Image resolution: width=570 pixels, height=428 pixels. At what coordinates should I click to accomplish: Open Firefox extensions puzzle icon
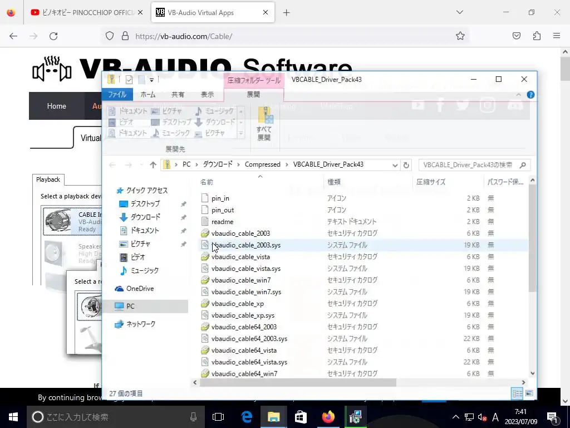tap(537, 36)
